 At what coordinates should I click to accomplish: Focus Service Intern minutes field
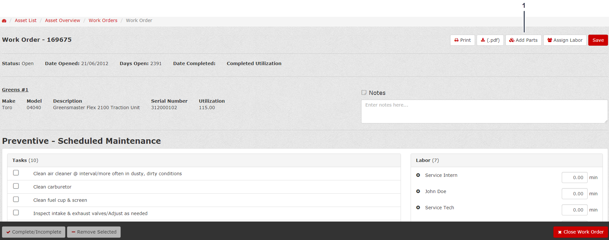tap(574, 177)
